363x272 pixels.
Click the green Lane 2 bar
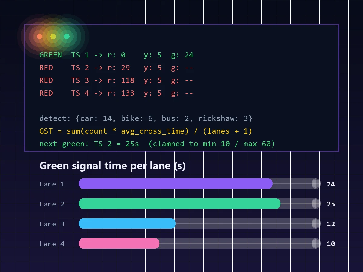click(x=179, y=203)
